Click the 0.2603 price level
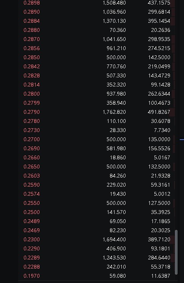Image resolution: width=184 pixels, height=283 pixels. pos(31,176)
